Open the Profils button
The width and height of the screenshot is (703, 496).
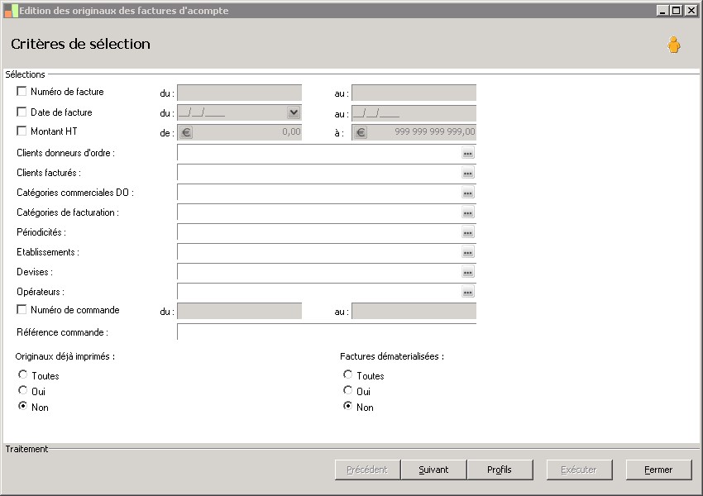500,470
